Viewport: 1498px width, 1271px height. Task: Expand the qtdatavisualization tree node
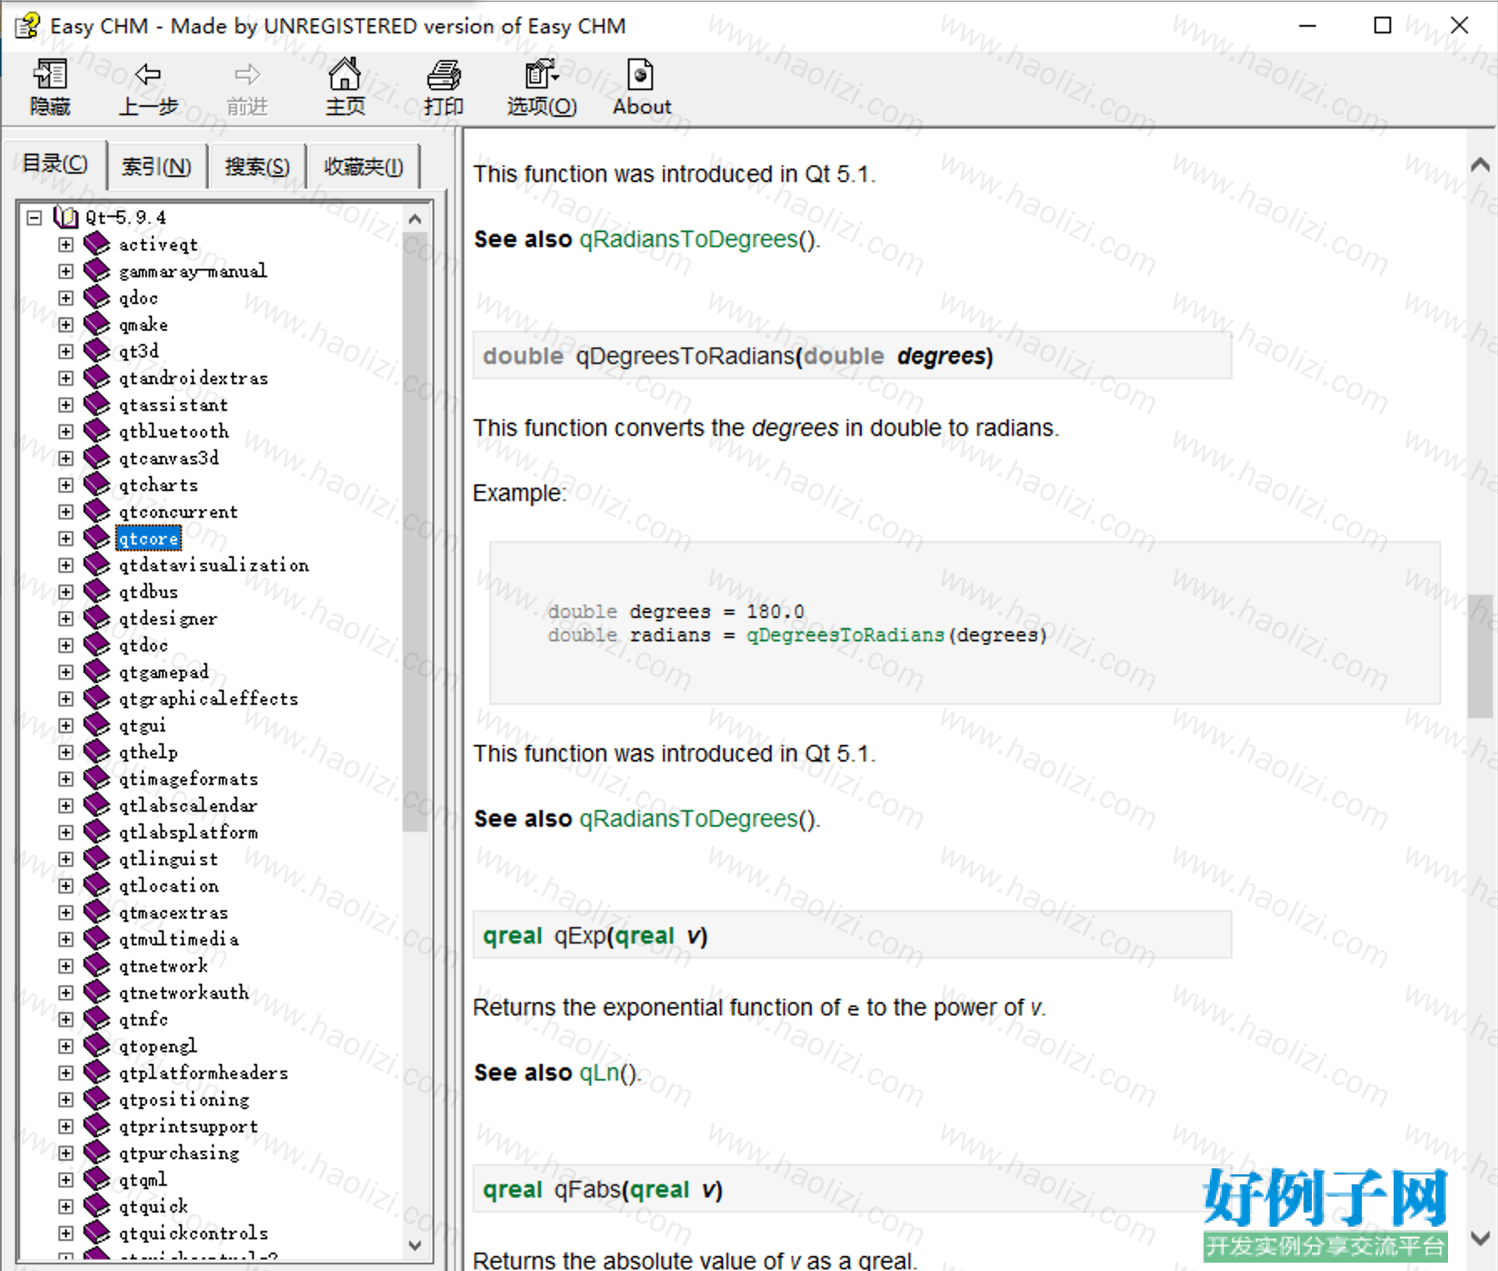coord(66,565)
